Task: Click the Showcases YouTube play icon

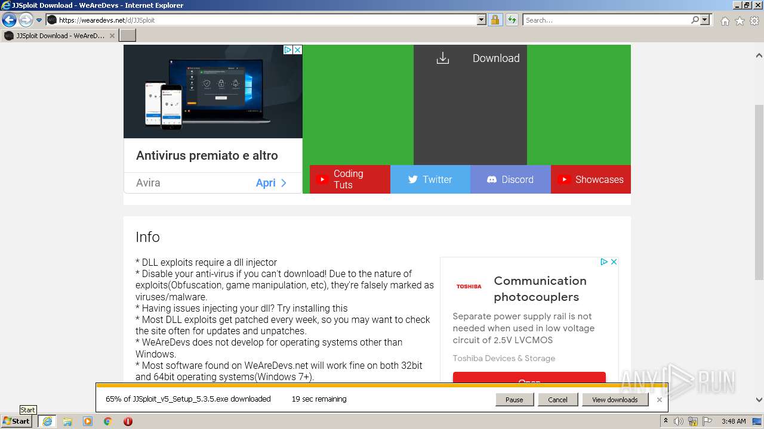Action: click(563, 179)
